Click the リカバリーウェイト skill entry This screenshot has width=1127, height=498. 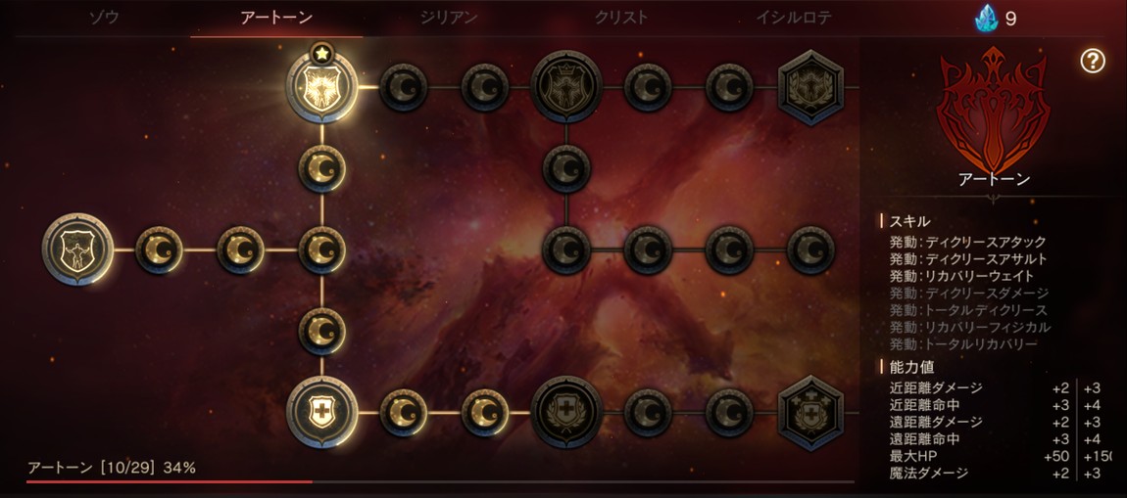[961, 276]
